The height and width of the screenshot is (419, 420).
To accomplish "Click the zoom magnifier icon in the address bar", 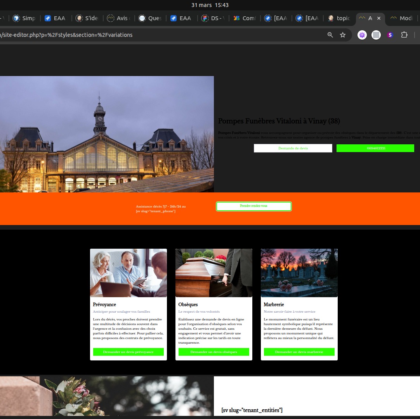I will [x=330, y=35].
